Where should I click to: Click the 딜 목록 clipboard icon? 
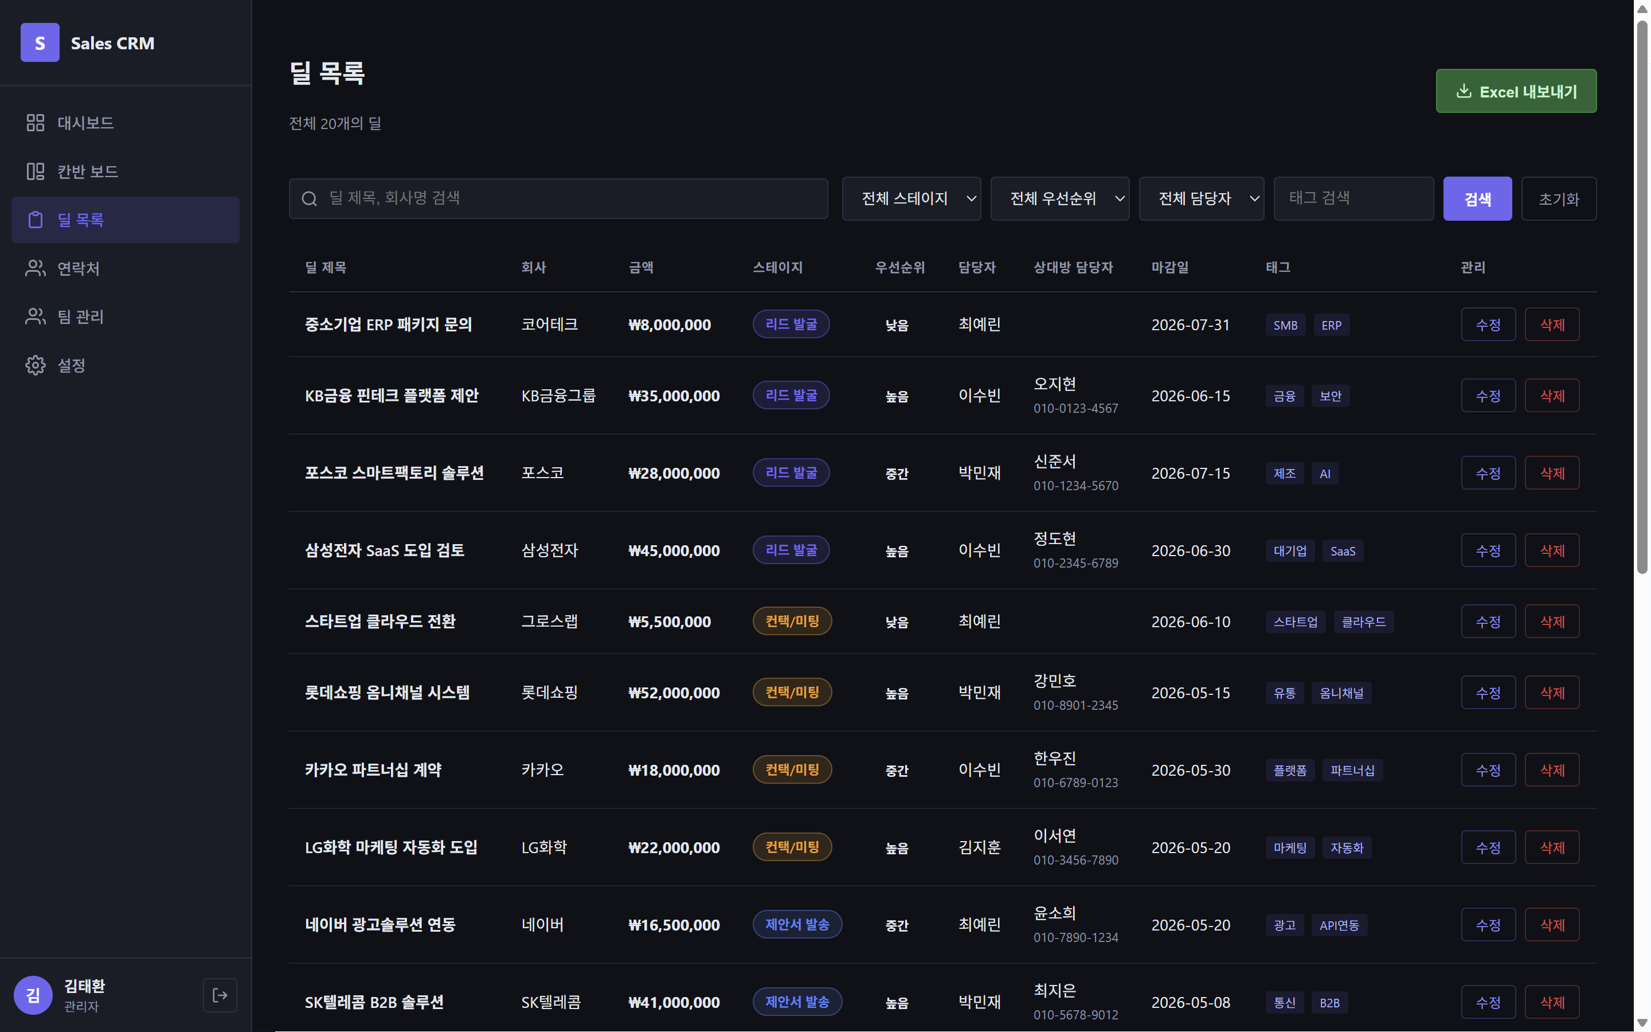click(x=36, y=220)
